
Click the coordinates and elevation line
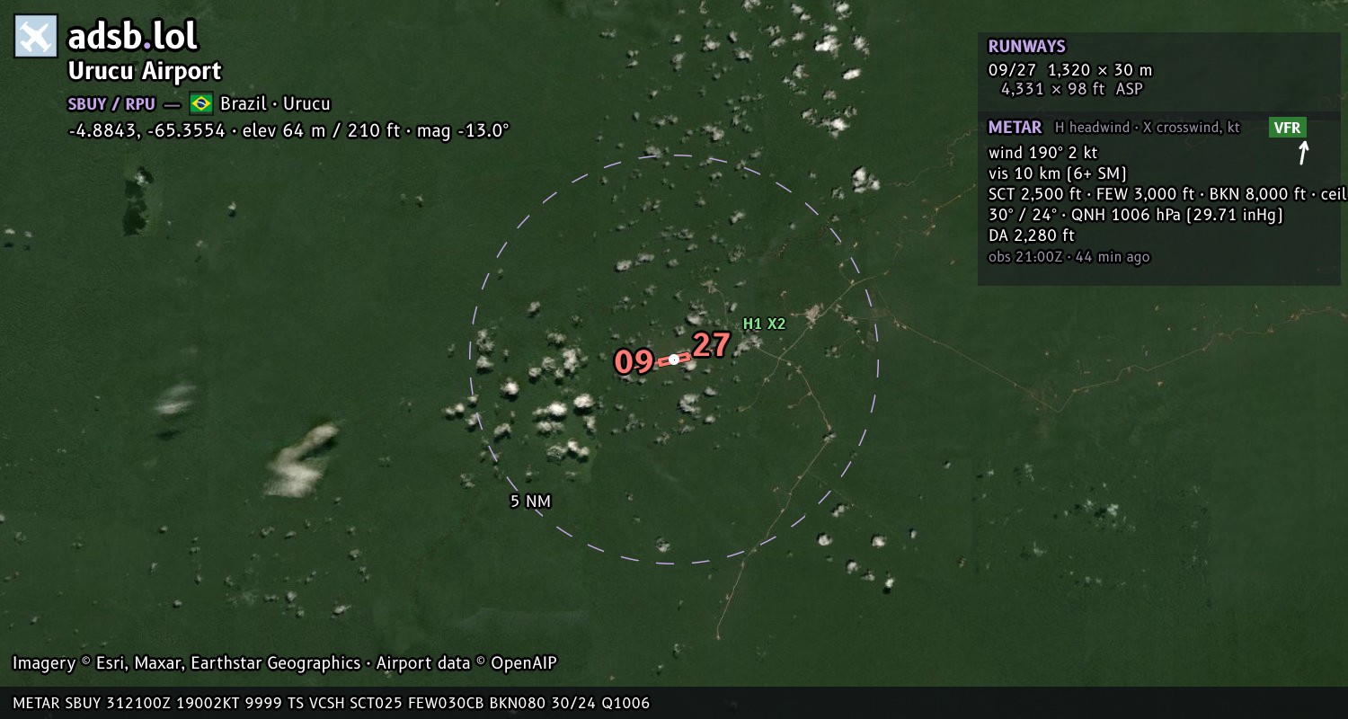pos(289,130)
